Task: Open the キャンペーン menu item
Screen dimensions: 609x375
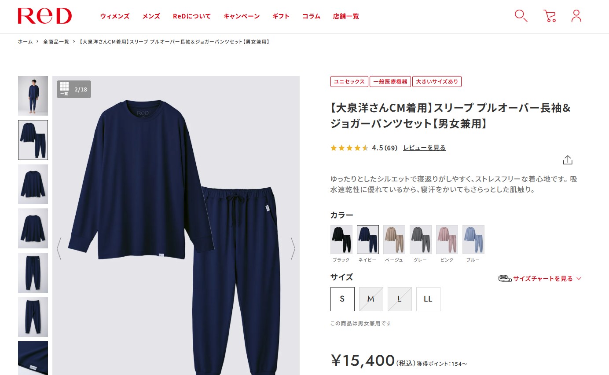Action: [x=242, y=16]
